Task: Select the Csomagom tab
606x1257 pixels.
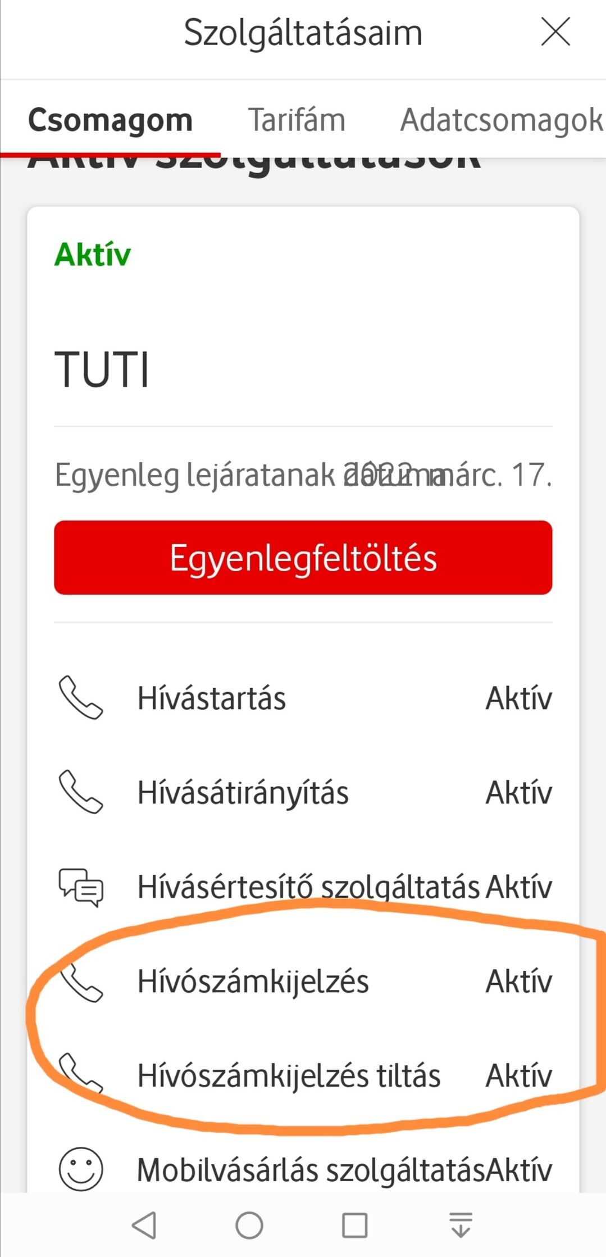Action: point(110,120)
